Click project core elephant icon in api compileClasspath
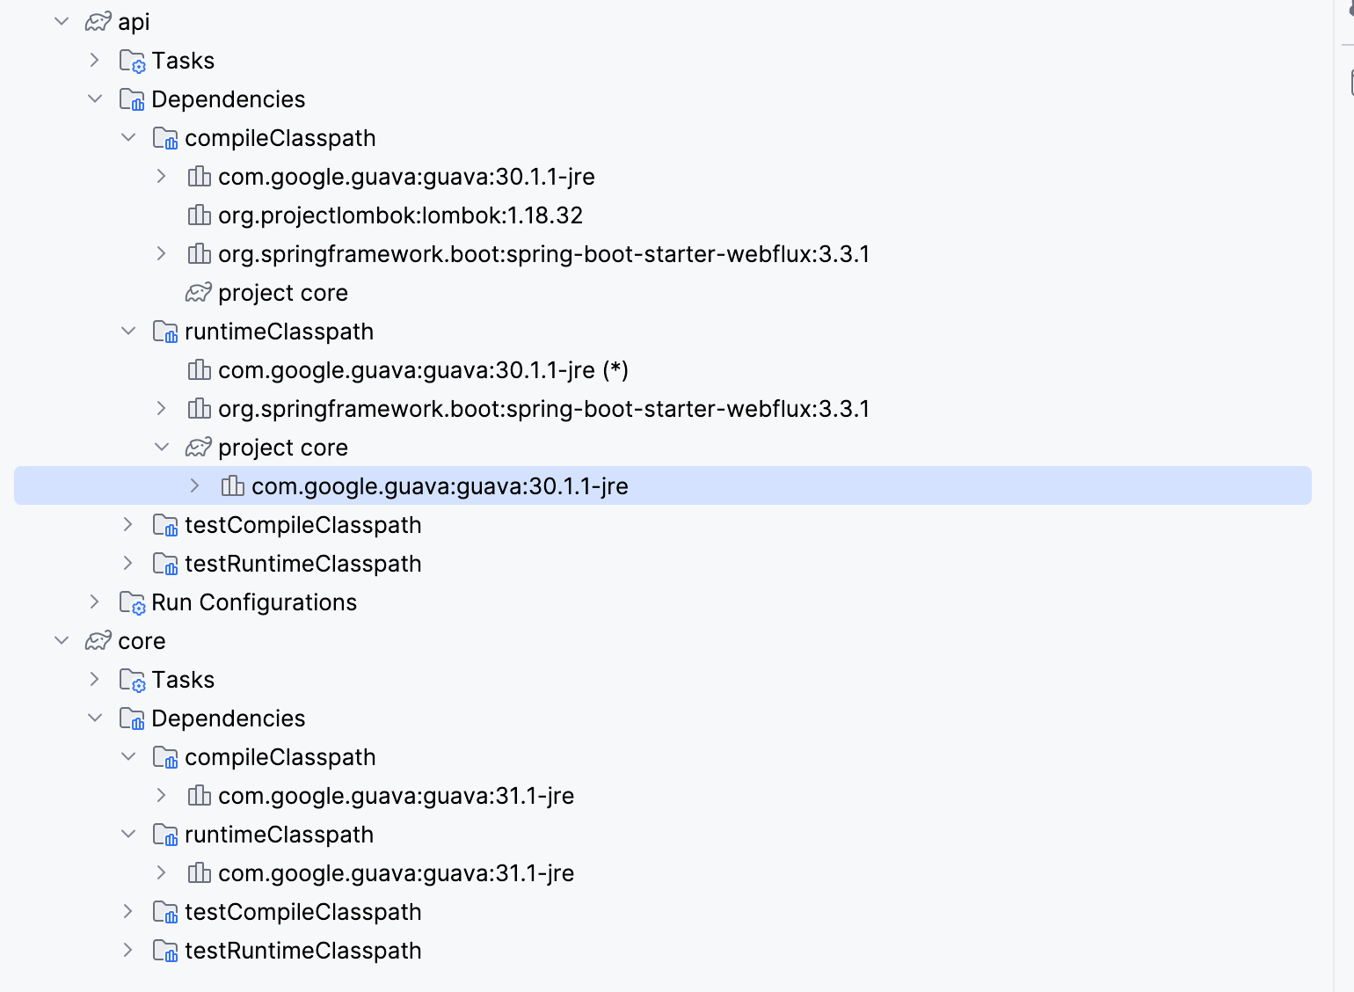Viewport: 1354px width, 992px height. pyautogui.click(x=199, y=292)
